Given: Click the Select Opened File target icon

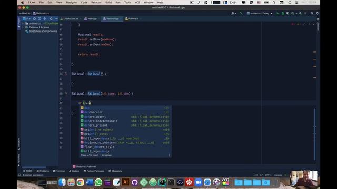Looking at the screenshot, I should (34, 19).
